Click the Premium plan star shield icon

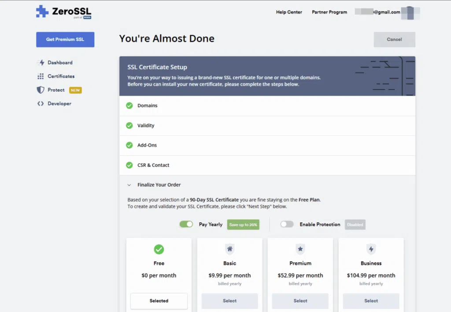[x=300, y=249]
